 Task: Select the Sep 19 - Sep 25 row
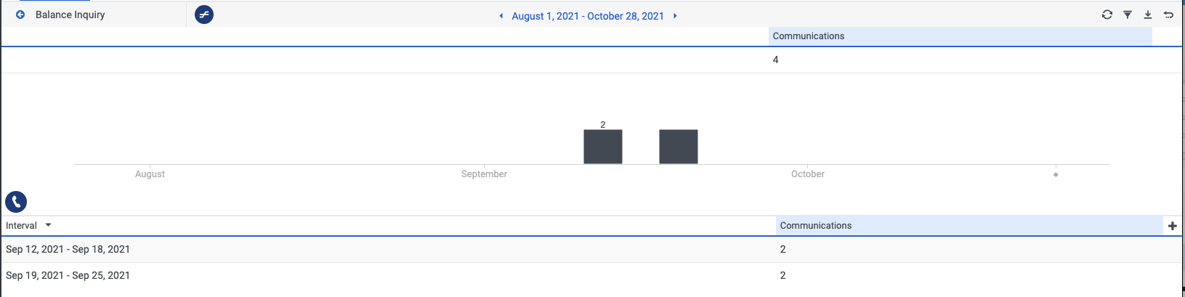pyautogui.click(x=592, y=275)
